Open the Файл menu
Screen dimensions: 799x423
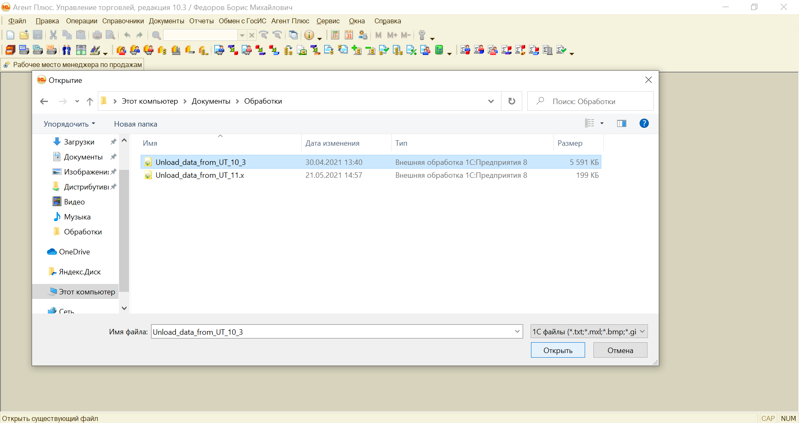[x=17, y=21]
